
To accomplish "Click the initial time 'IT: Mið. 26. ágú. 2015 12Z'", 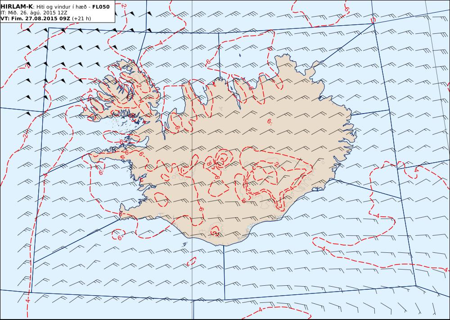I will tap(34, 13).
